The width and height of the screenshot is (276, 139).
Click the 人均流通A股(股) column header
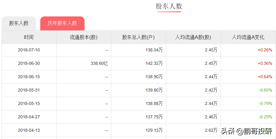coord(193,37)
